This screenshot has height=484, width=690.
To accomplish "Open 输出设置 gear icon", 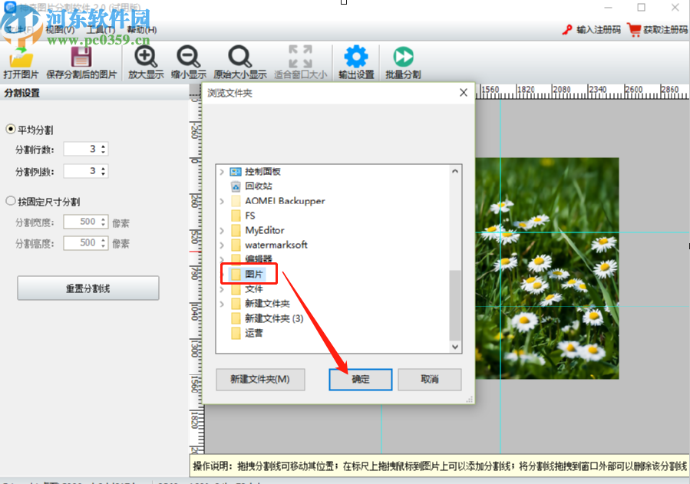I will coord(356,56).
